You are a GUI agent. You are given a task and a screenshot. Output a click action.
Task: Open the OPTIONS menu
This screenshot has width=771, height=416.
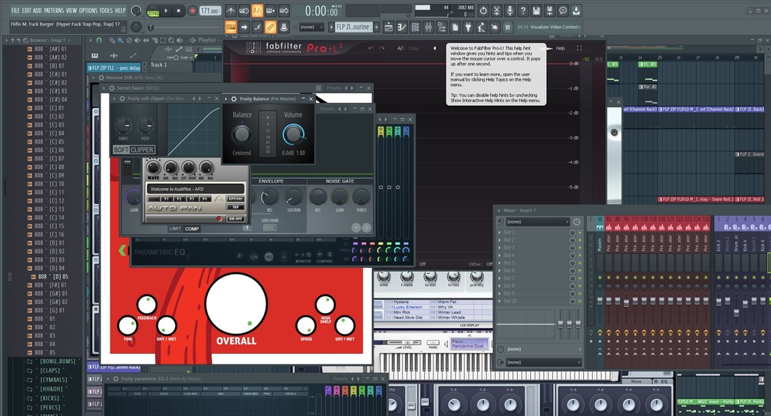point(88,10)
